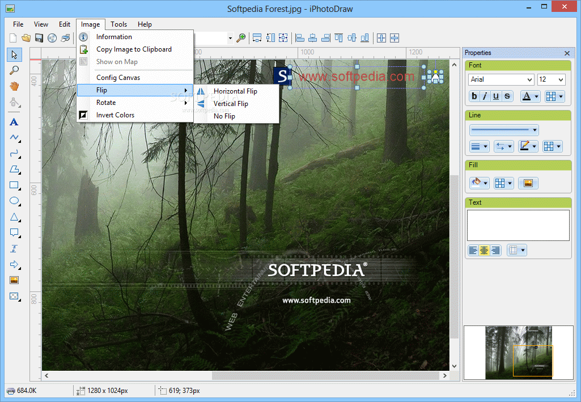Select the pointer selection tool
This screenshot has width=581, height=402.
[x=14, y=55]
